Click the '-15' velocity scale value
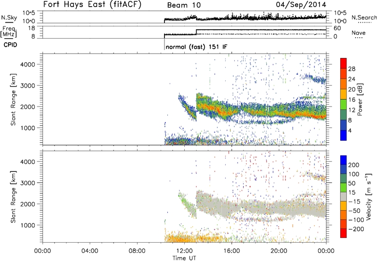This screenshot has height=261, width=377. (354, 202)
